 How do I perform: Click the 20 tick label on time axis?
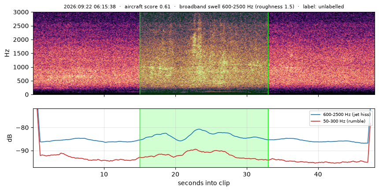(x=175, y=174)
